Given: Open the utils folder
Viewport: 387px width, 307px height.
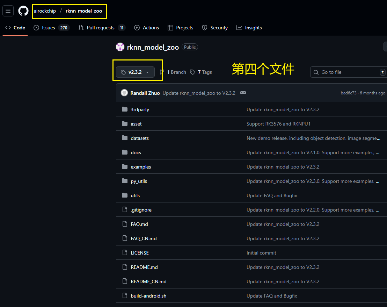Looking at the screenshot, I should click(x=135, y=195).
